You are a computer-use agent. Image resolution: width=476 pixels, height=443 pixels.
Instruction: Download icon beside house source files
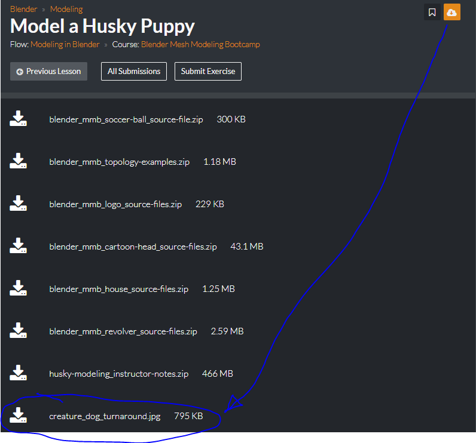pyautogui.click(x=18, y=288)
